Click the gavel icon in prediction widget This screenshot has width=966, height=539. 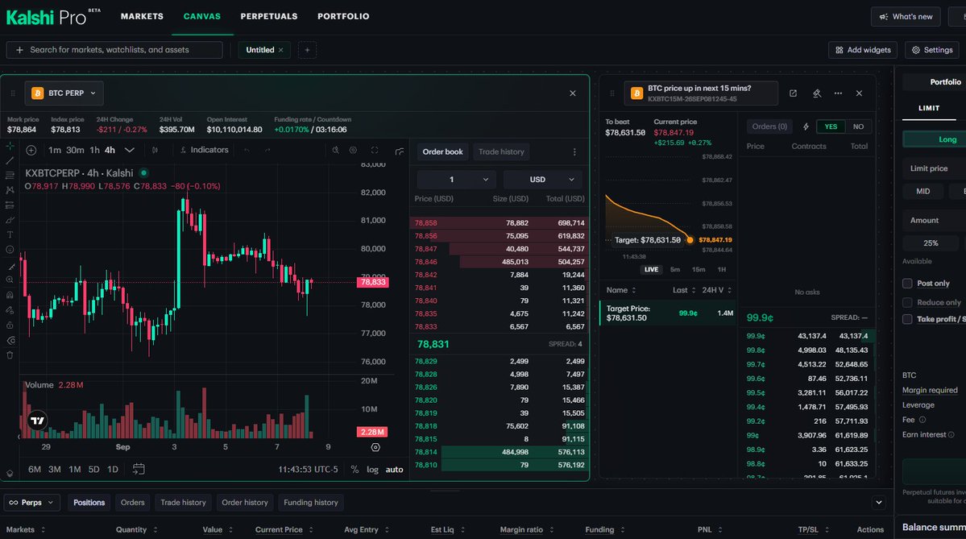tap(816, 93)
